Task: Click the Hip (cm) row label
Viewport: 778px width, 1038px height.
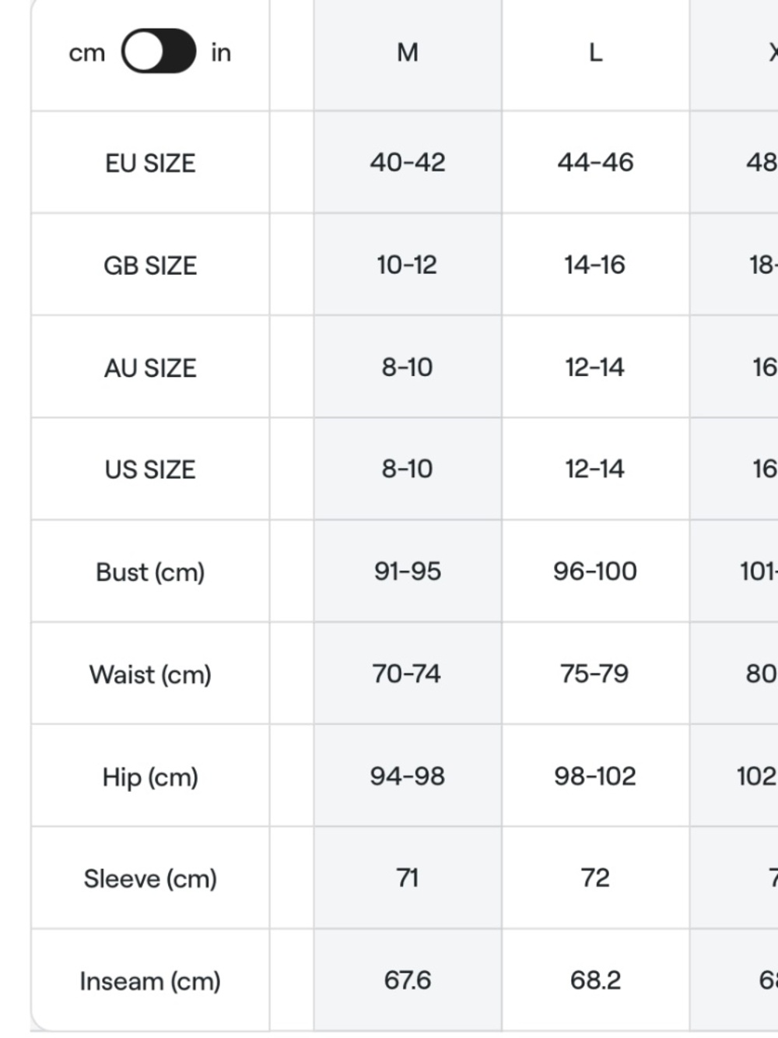Action: (150, 777)
